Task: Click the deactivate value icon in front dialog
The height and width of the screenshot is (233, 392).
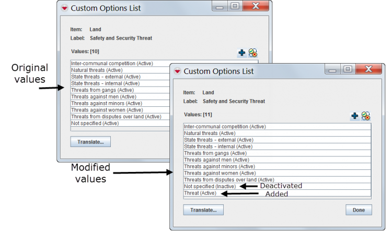Action: tap(366, 116)
